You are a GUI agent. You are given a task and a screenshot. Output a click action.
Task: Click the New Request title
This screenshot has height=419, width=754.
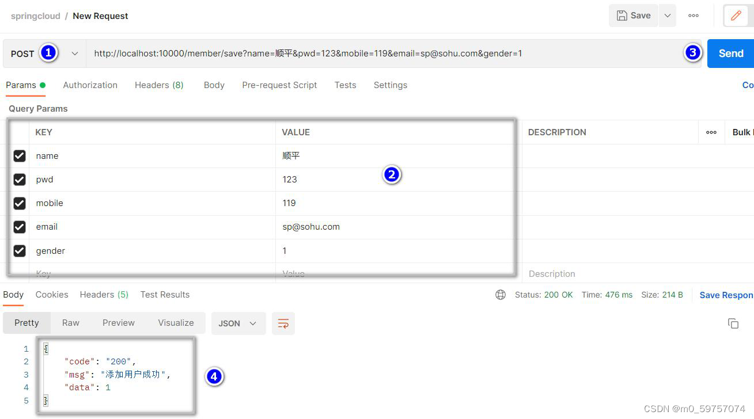coord(100,16)
